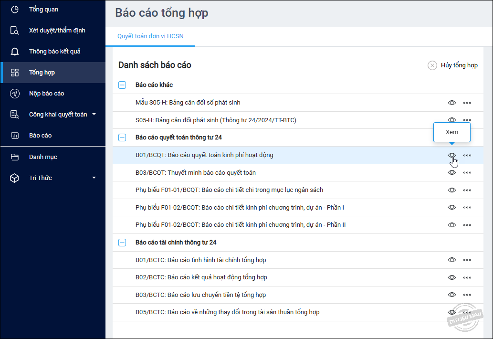Click the Xét duyệt/thẩm định sidebar icon
This screenshot has width=493, height=339.
(x=15, y=31)
